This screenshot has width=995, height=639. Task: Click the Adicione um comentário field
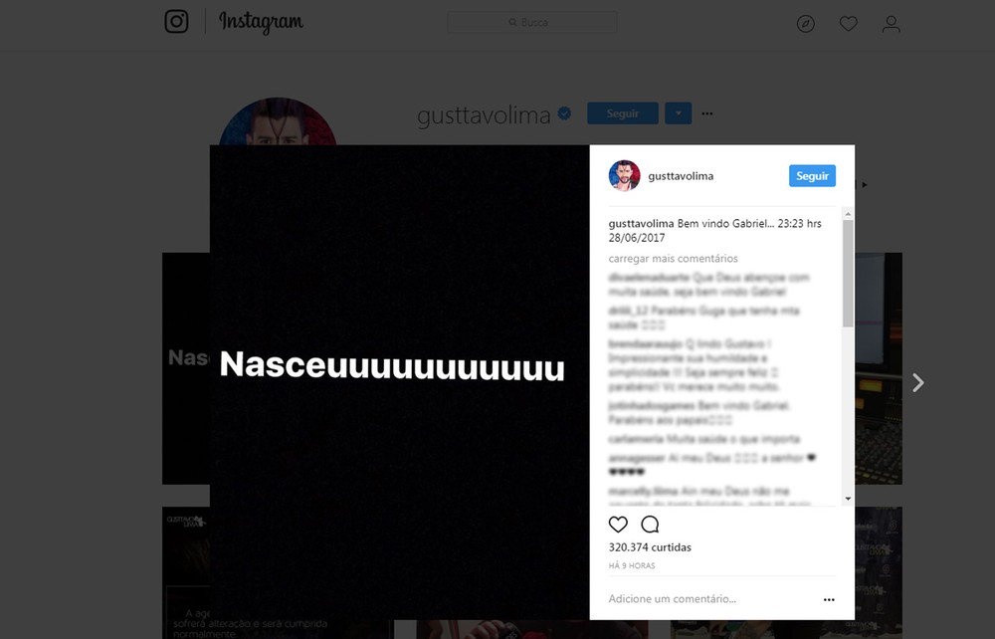710,599
